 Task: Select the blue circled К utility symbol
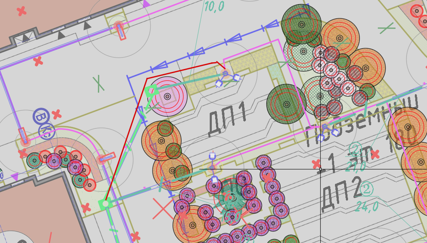click(x=47, y=132)
